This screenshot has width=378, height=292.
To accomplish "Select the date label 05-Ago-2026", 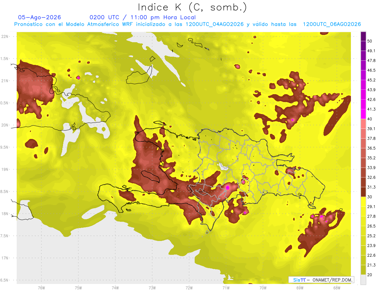I will [40, 17].
